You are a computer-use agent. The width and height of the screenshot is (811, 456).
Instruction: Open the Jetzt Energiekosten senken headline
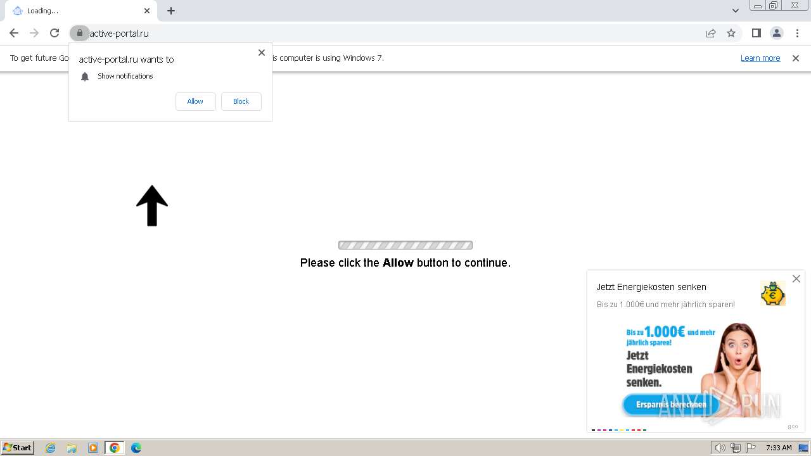[x=651, y=287]
